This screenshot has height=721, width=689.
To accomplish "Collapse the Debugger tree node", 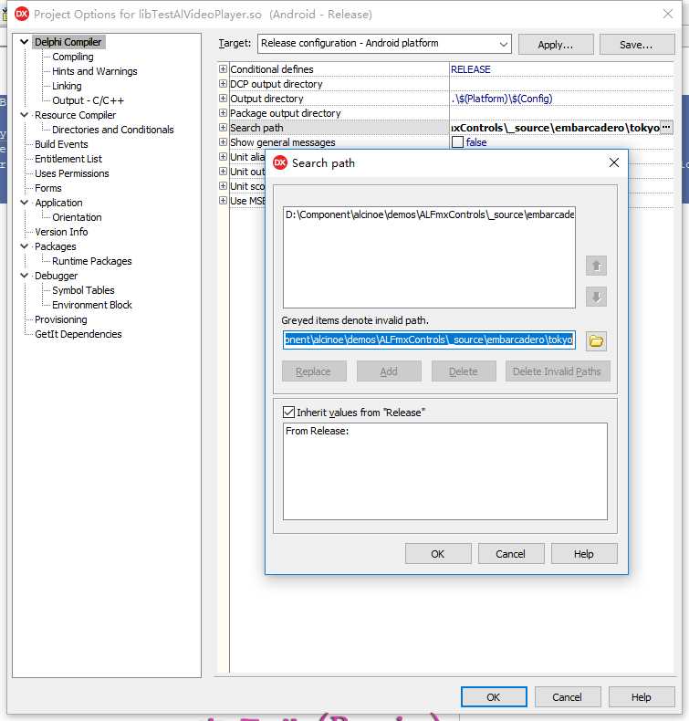I will tap(25, 276).
